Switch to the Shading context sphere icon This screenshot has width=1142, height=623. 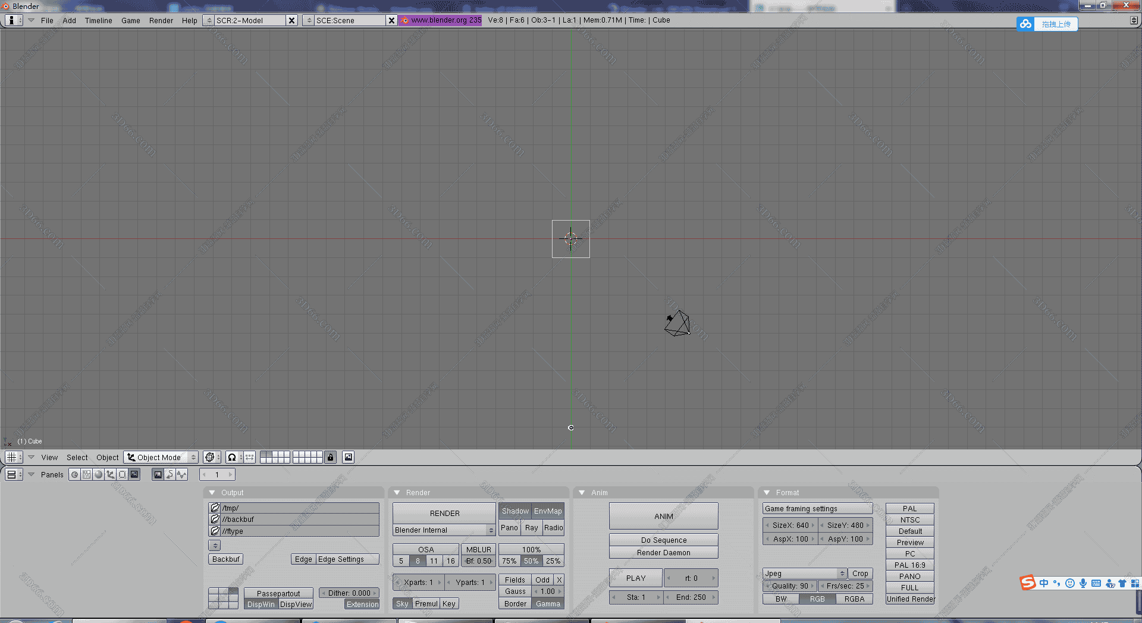pyautogui.click(x=99, y=474)
